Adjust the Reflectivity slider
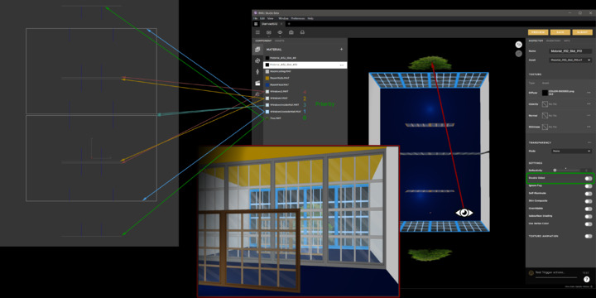The width and height of the screenshot is (596, 298). (x=567, y=170)
